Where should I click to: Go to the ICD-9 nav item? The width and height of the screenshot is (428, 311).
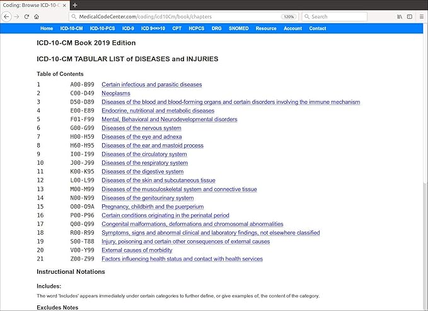click(128, 28)
